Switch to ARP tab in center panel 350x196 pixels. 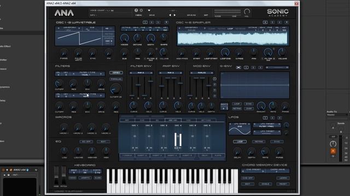pos(127,120)
